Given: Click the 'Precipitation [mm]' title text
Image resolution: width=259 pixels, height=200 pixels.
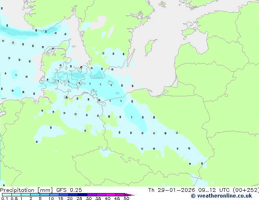Looking at the screenshot, I should pyautogui.click(x=26, y=190).
